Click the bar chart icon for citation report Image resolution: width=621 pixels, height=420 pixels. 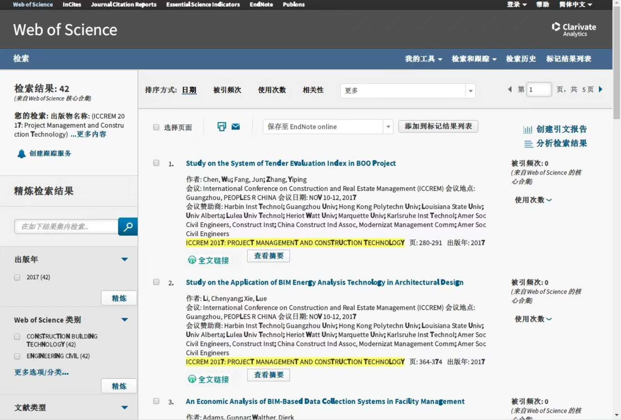(528, 129)
